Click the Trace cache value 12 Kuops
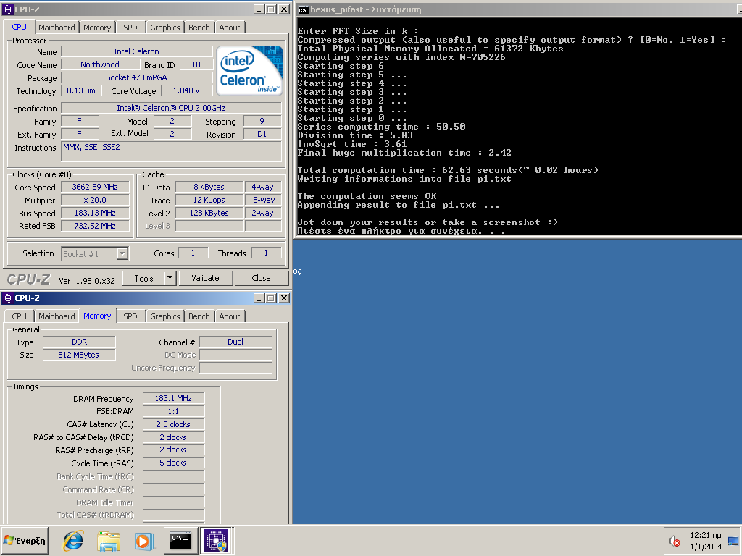 pos(209,200)
